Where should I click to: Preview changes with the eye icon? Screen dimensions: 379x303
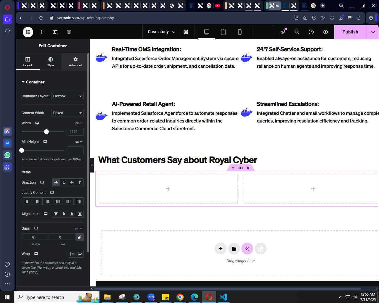click(x=325, y=32)
